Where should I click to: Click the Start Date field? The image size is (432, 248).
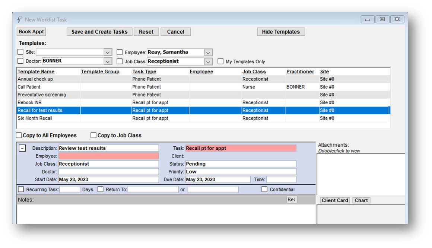click(108, 179)
